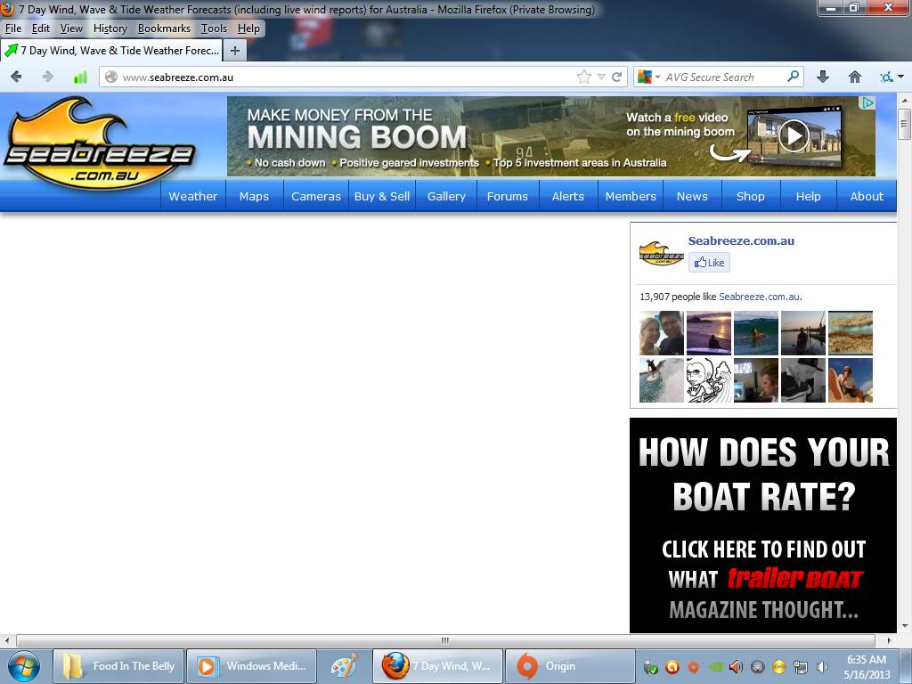
Task: Open the Bookmarks menu
Action: 164,28
